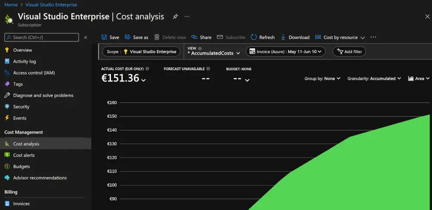Click the Refresh circular arrow icon

click(x=254, y=37)
